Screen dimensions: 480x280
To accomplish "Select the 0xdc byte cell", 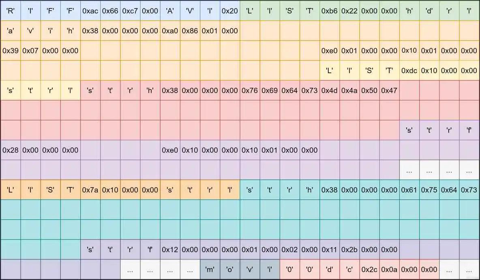I will [x=409, y=70].
